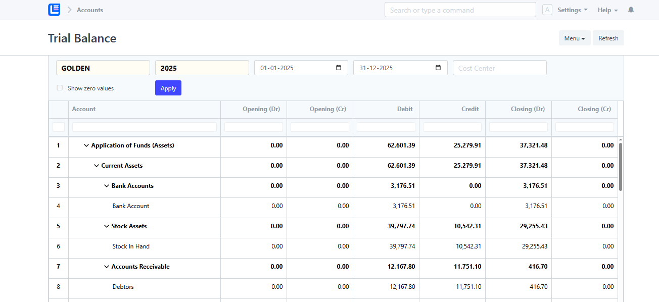
Task: Click the Debit column filter box
Action: coord(386,127)
